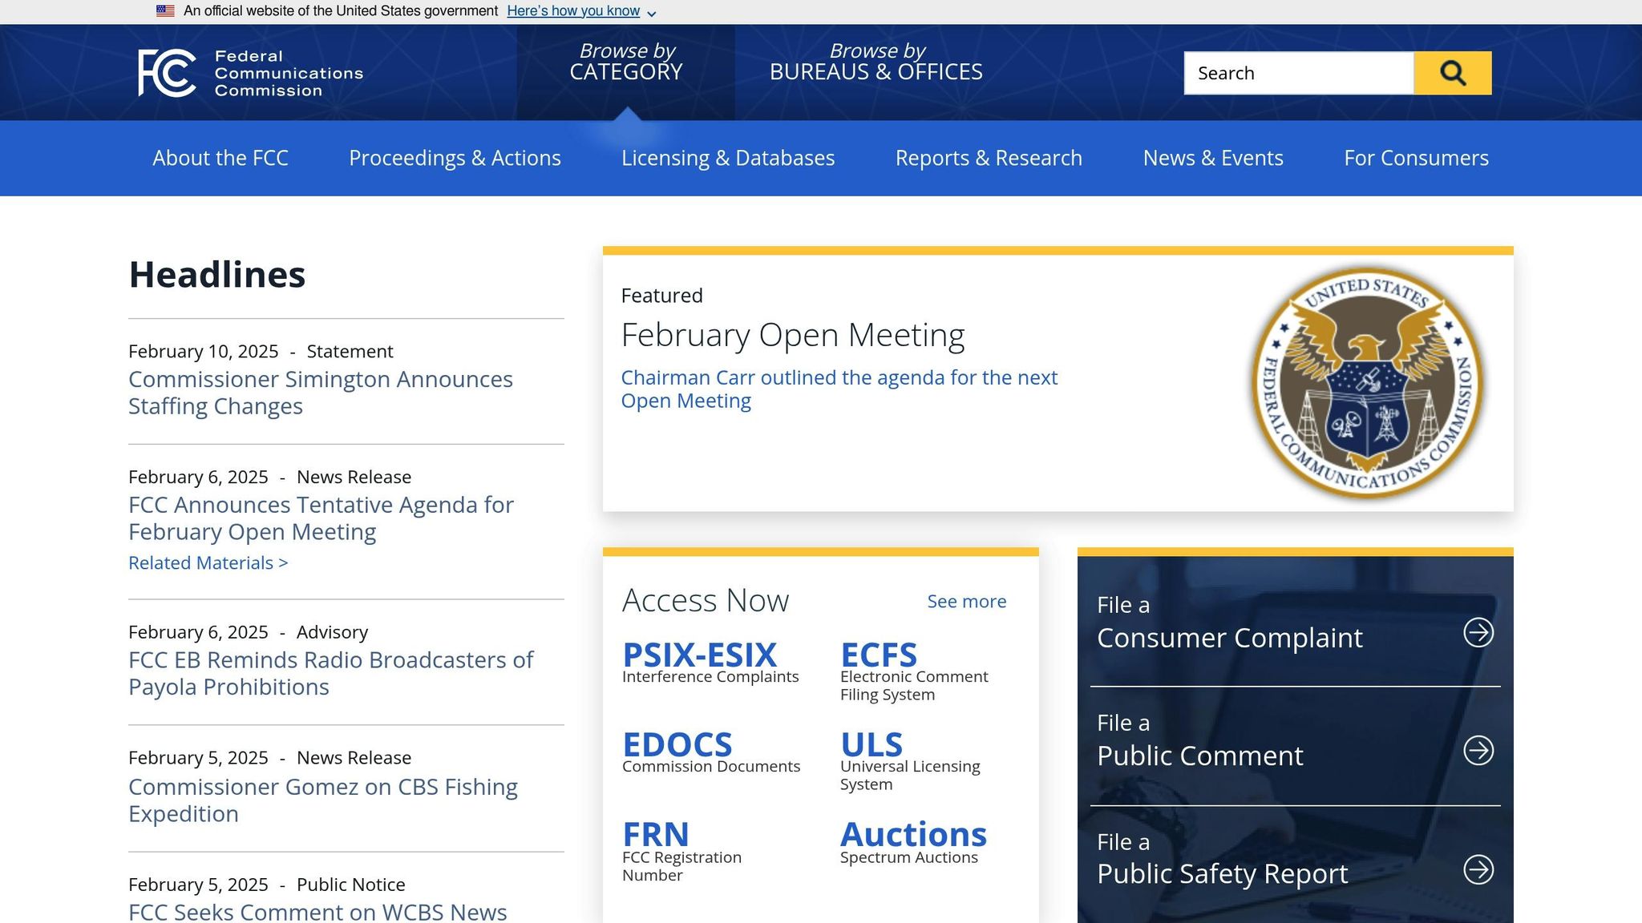Image resolution: width=1642 pixels, height=923 pixels.
Task: Click the Access Now heading
Action: point(706,601)
